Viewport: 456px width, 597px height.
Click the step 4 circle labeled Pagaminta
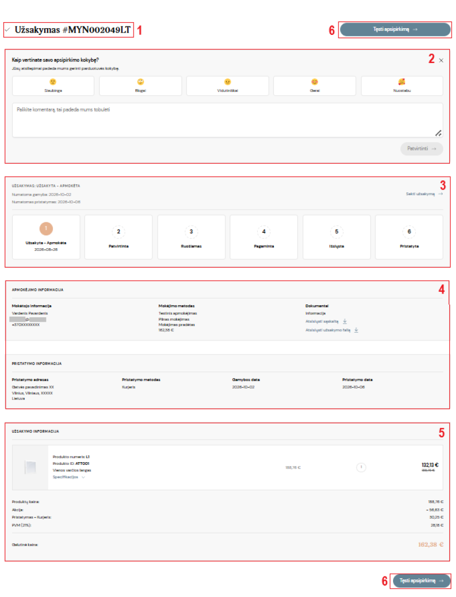coord(264,232)
